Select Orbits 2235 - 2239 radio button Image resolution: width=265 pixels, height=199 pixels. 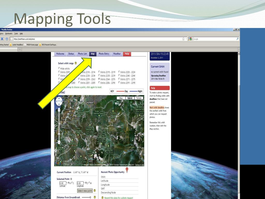coord(99,75)
